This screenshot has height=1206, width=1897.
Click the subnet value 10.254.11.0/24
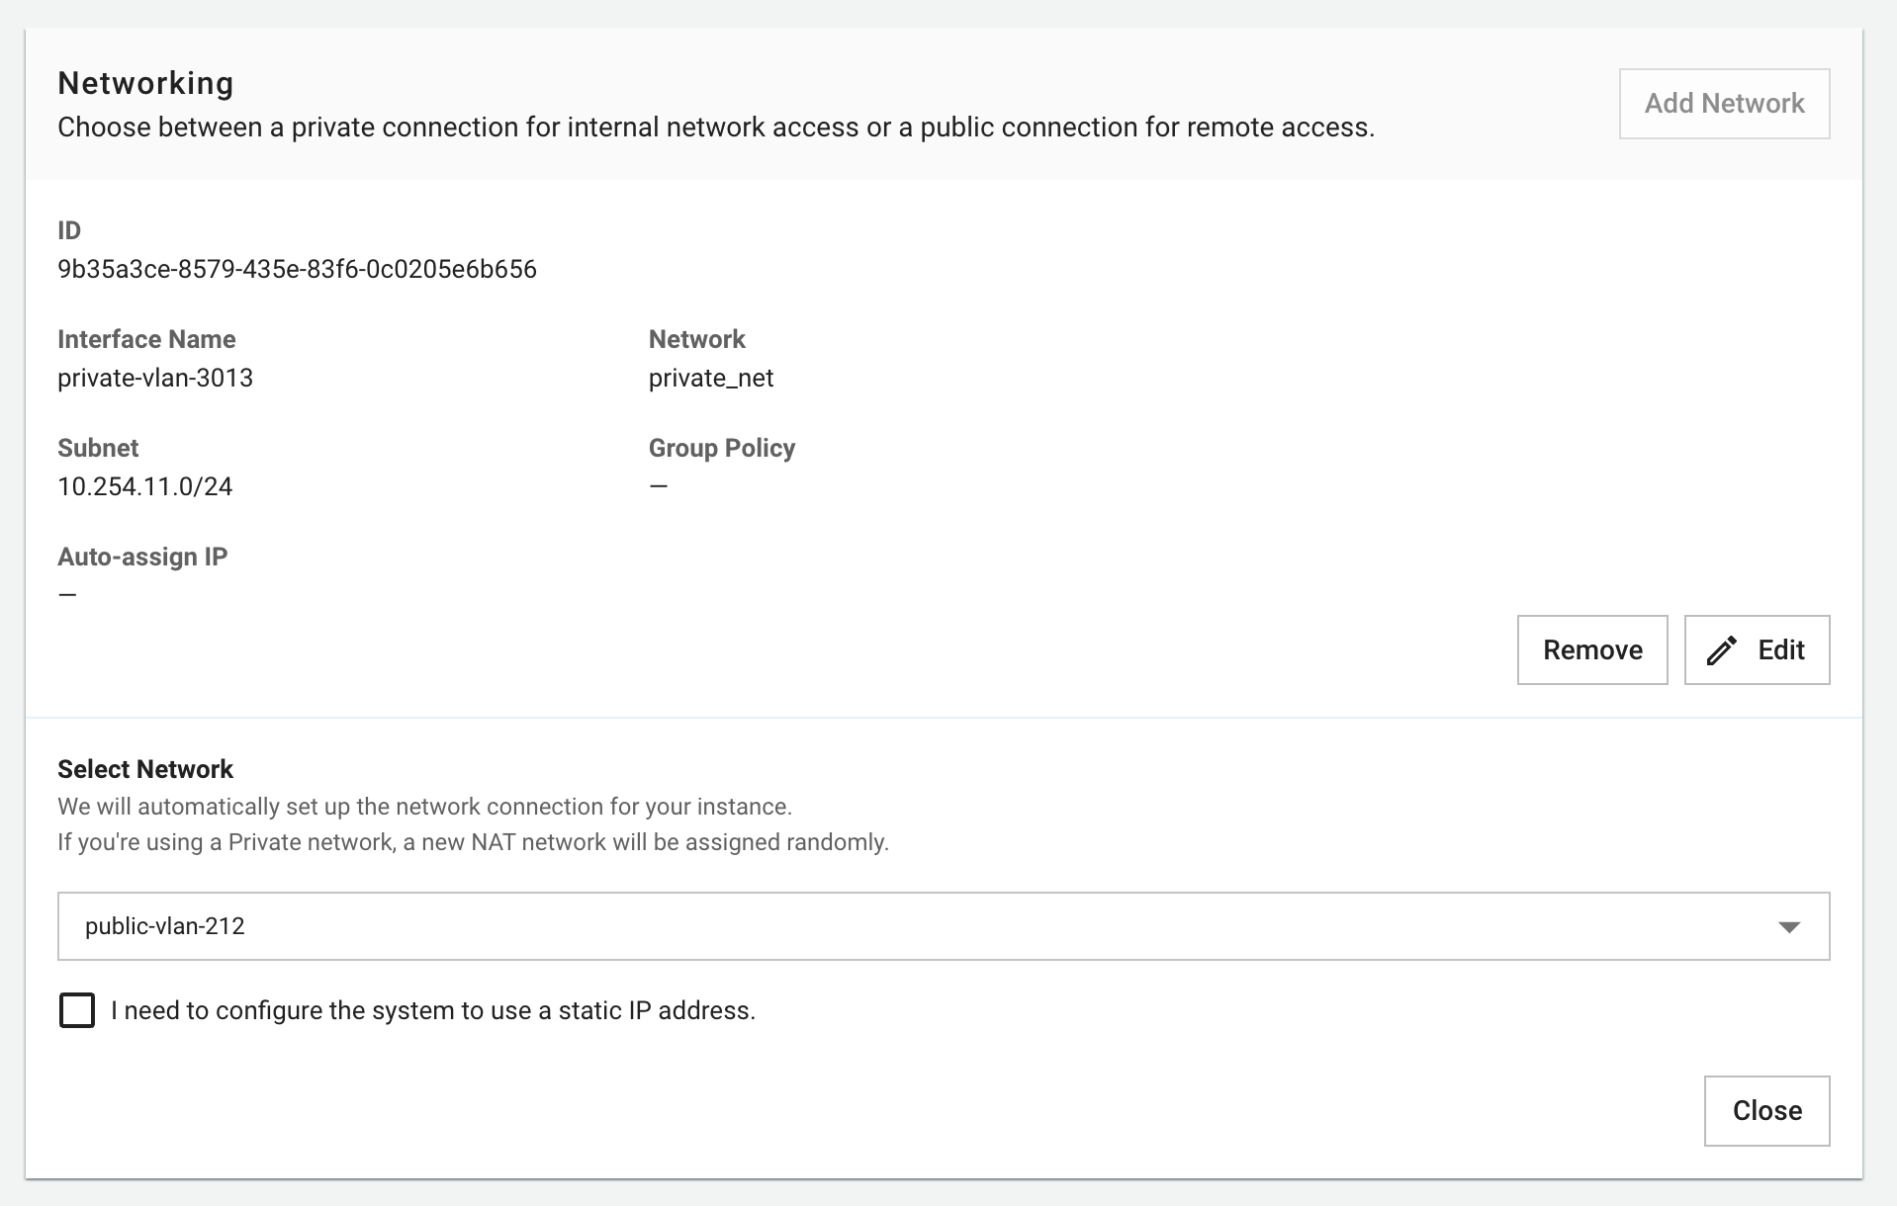pyautogui.click(x=145, y=487)
